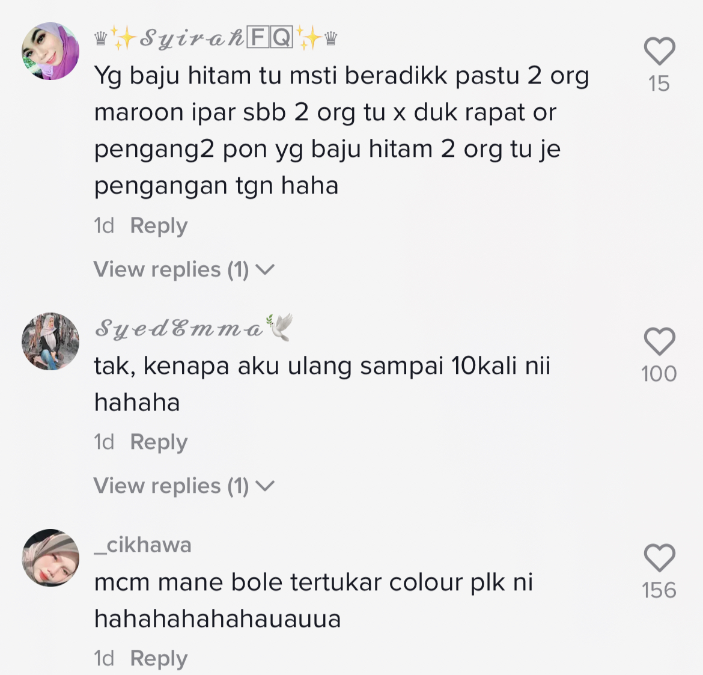Image resolution: width=703 pixels, height=675 pixels.
Task: Reply to _cikhawa's tertukar colour comment
Action: pos(159,659)
